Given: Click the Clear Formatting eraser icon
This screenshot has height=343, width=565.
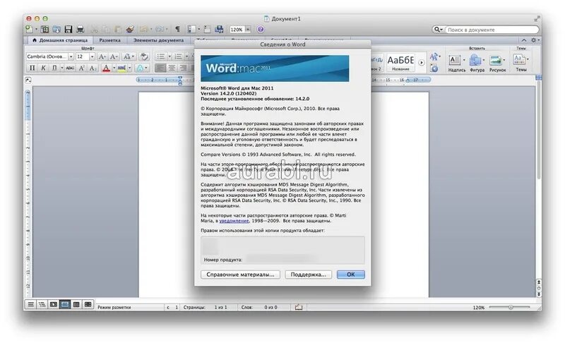Looking at the screenshot, I should click(x=144, y=56).
